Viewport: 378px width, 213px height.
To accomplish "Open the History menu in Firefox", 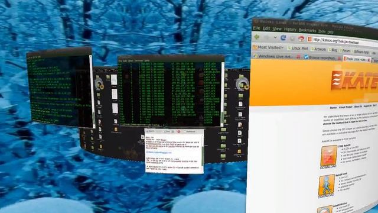I will click(x=290, y=30).
